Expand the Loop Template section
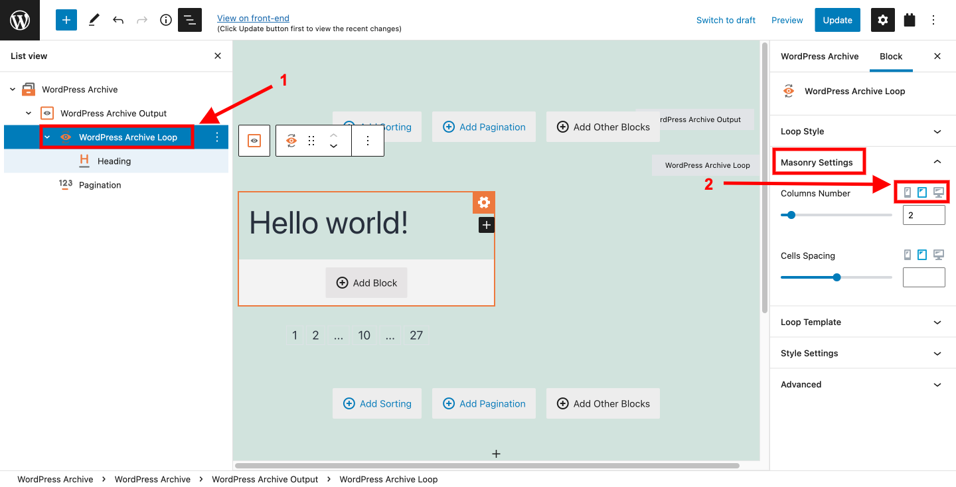956x487 pixels. (x=862, y=322)
